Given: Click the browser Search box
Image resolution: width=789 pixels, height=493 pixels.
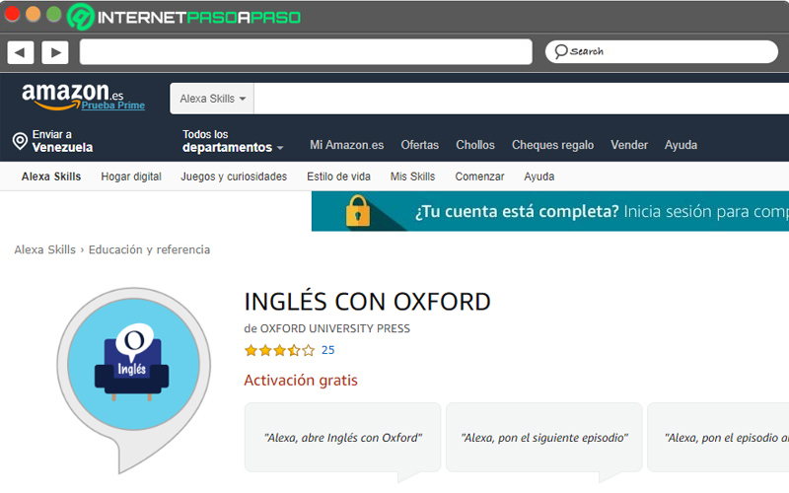Looking at the screenshot, I should (662, 51).
